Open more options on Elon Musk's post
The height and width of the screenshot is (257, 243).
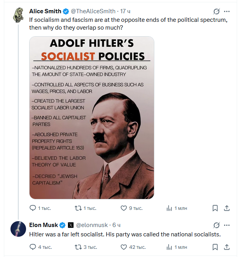pyautogui.click(x=229, y=225)
